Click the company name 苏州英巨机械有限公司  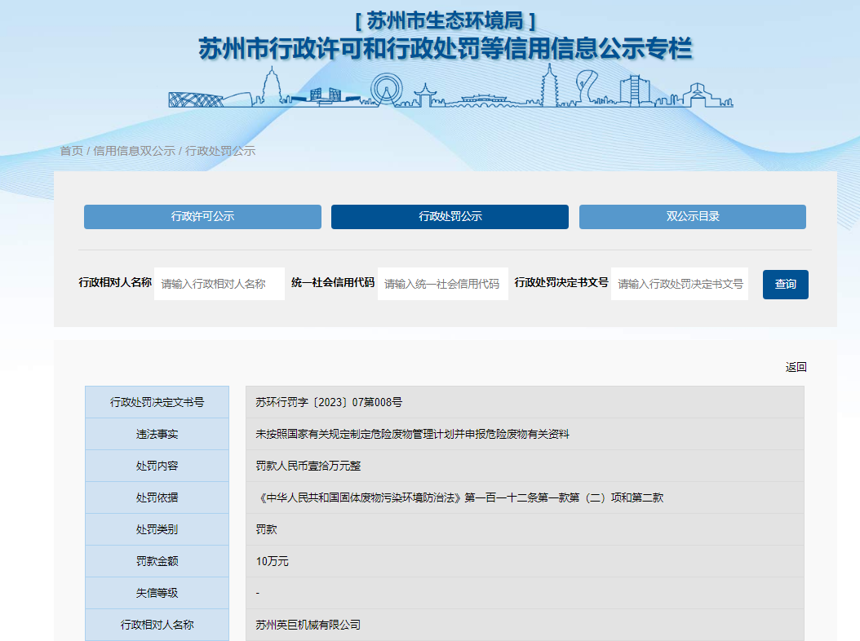coord(308,625)
